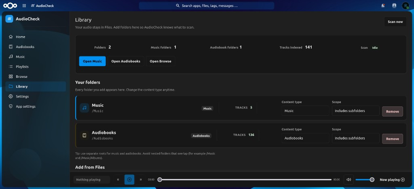Adjust the volume slider
Image resolution: width=414 pixels, height=189 pixels.
pyautogui.click(x=365, y=179)
